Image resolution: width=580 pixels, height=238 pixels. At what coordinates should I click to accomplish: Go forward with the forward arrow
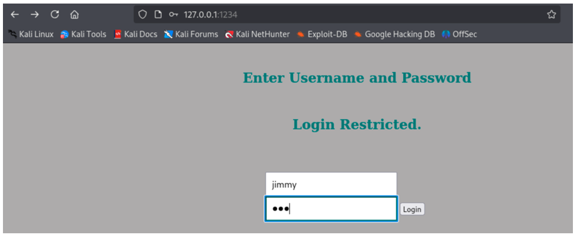click(x=34, y=14)
